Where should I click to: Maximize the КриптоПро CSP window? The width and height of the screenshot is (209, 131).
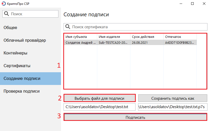[192, 4]
